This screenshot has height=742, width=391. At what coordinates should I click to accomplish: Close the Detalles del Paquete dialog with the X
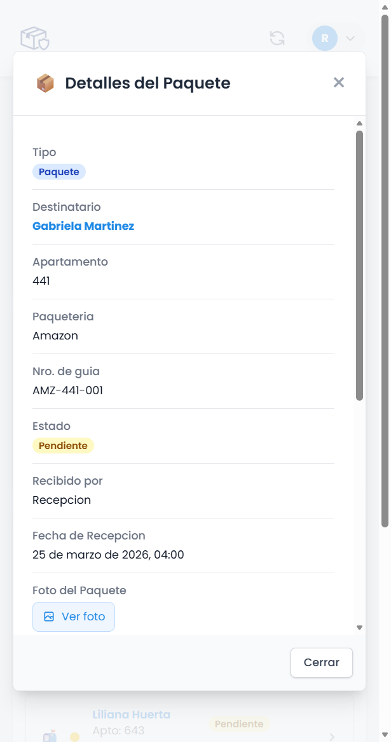click(338, 82)
